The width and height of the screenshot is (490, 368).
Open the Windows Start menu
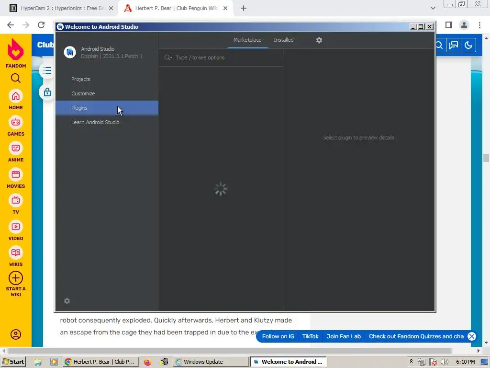(x=13, y=362)
